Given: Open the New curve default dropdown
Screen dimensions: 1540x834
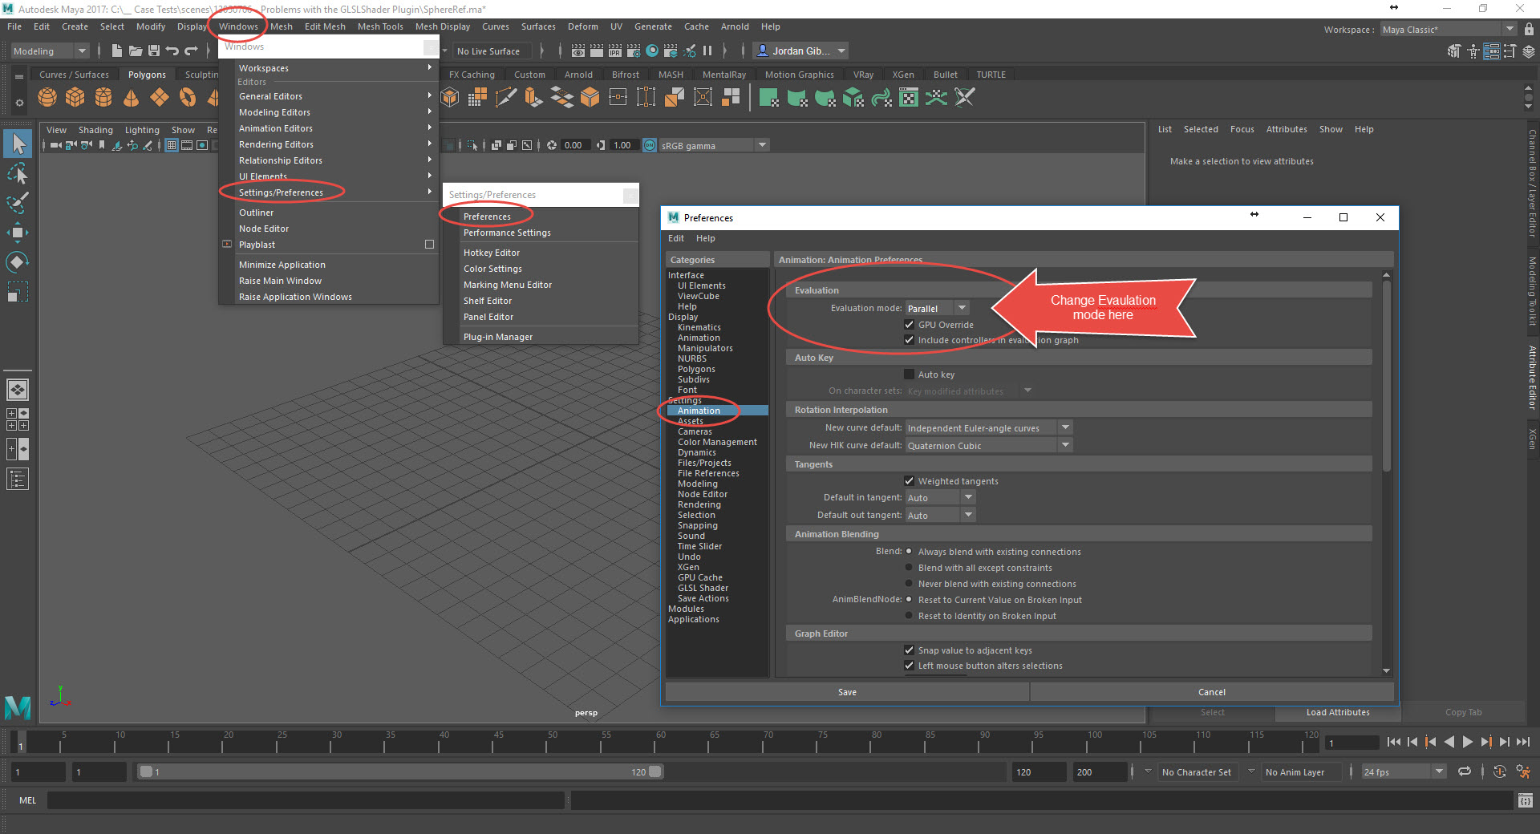Looking at the screenshot, I should click(x=1064, y=427).
